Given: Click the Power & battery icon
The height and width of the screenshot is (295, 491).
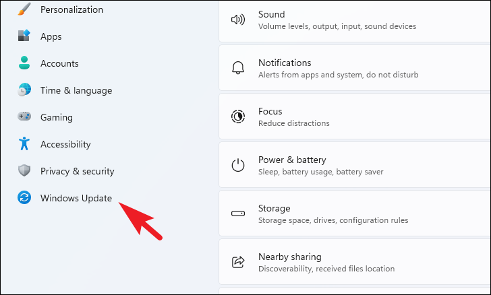Looking at the screenshot, I should (x=238, y=165).
